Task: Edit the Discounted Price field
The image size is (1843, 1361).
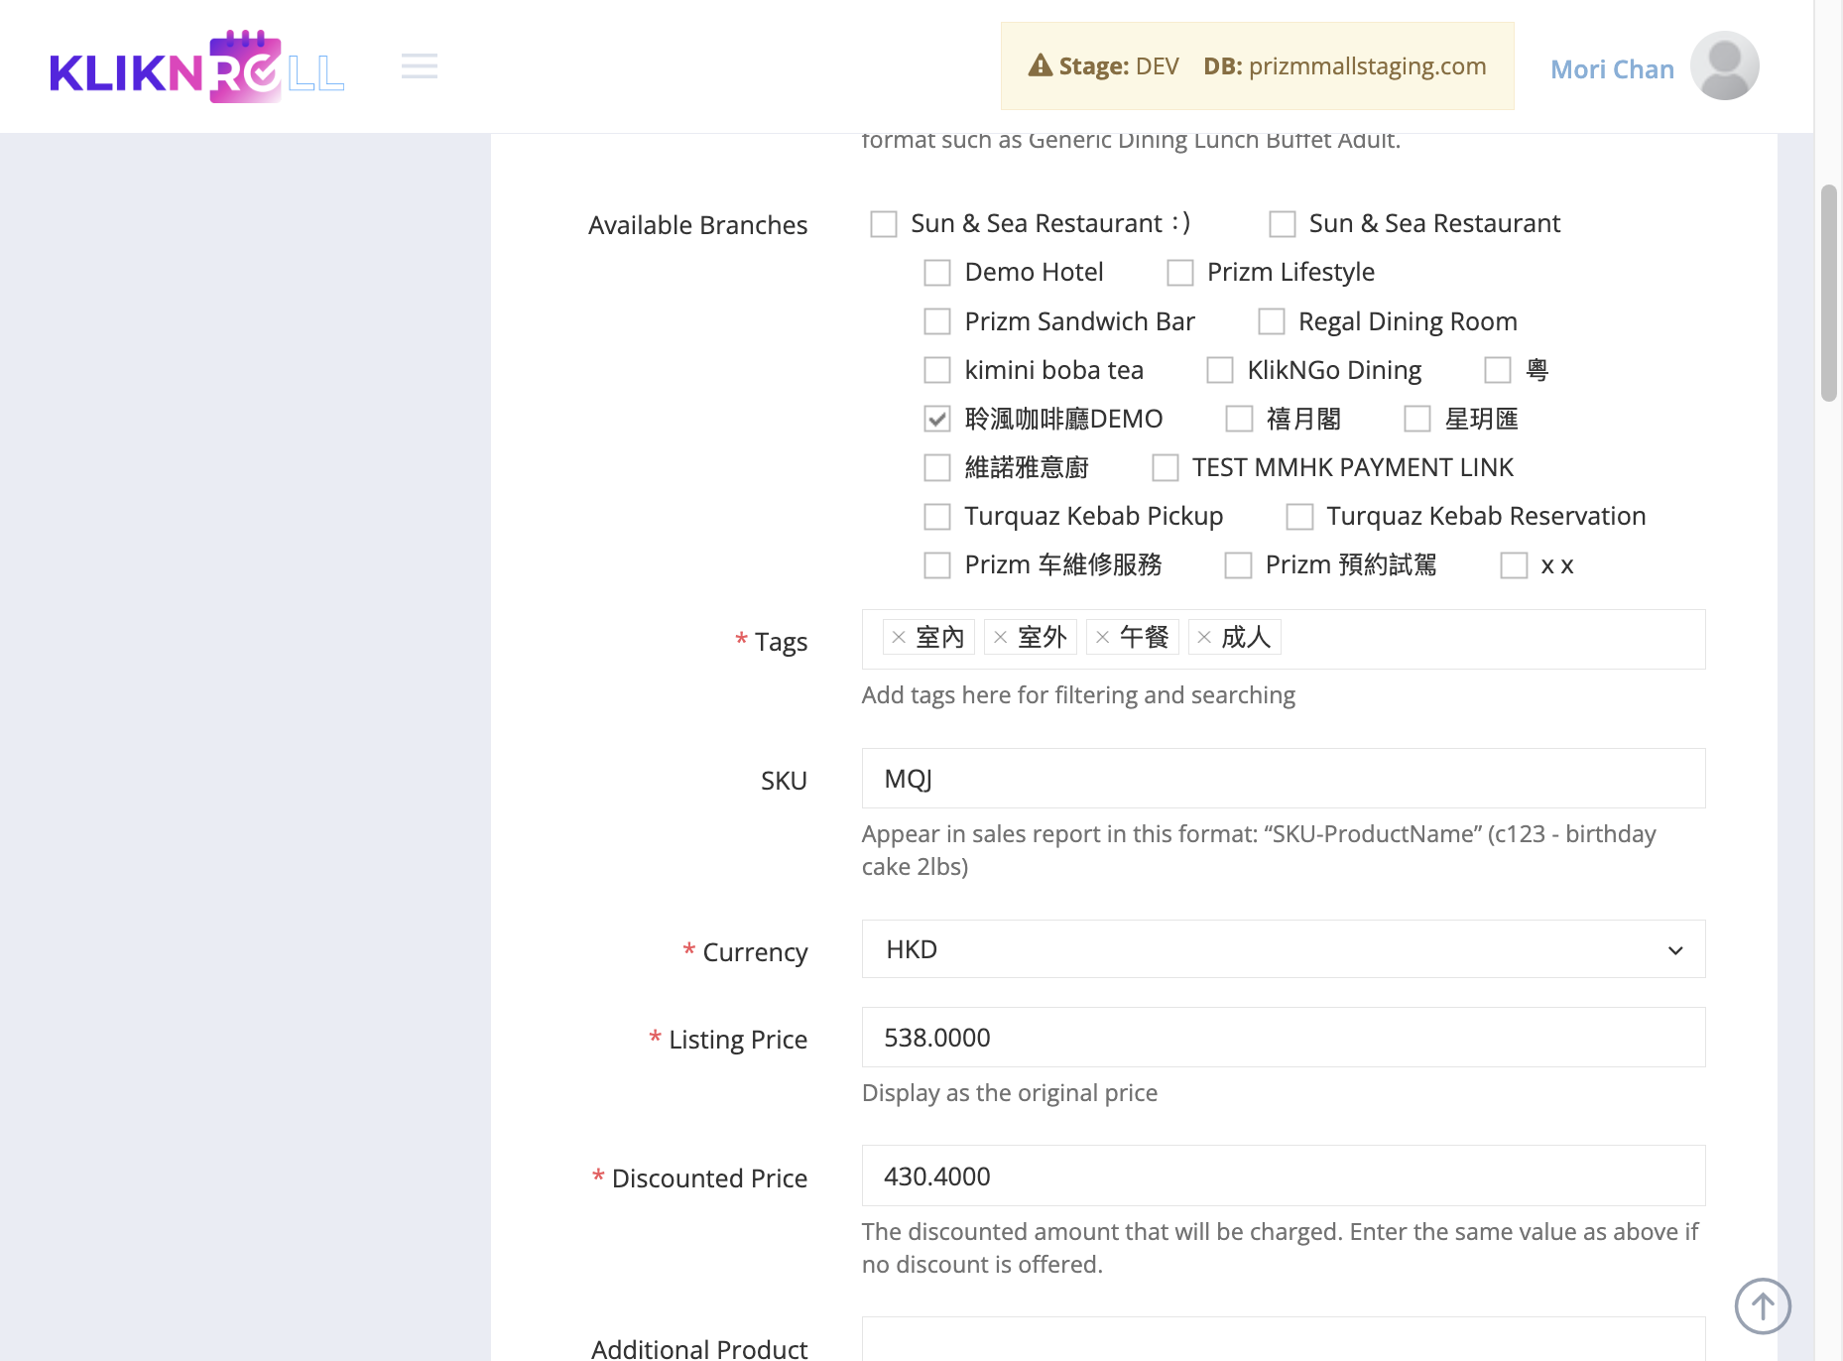Action: 1284,1175
